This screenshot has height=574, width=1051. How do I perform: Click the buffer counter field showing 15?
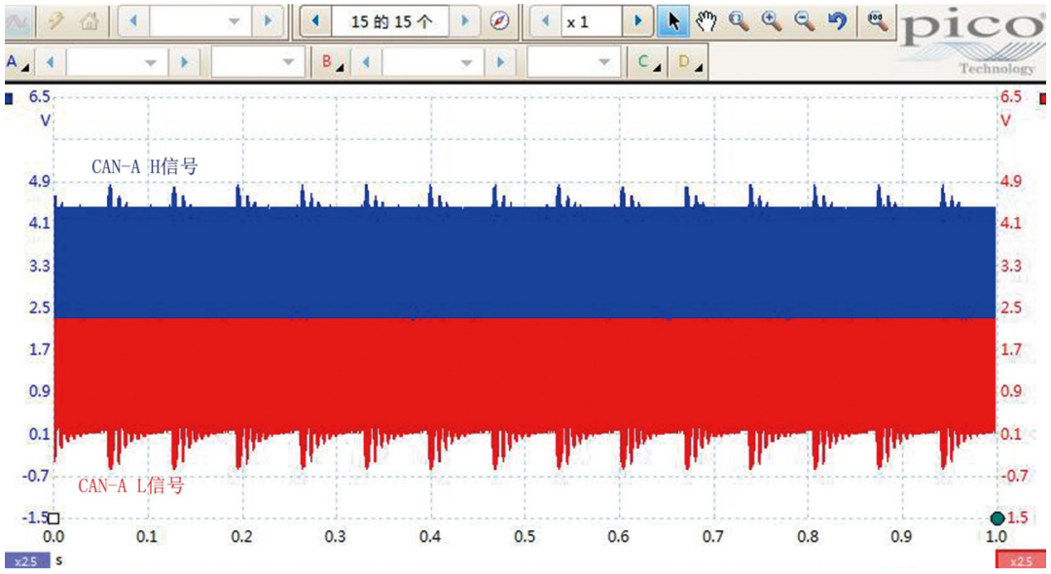click(390, 22)
